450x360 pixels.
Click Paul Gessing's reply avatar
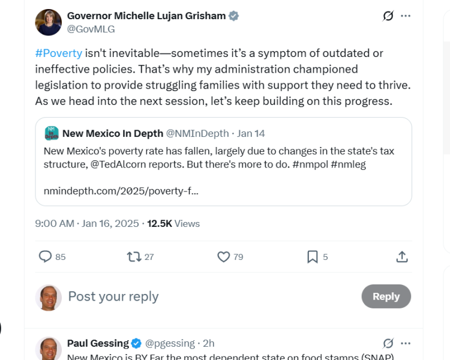tap(48, 348)
